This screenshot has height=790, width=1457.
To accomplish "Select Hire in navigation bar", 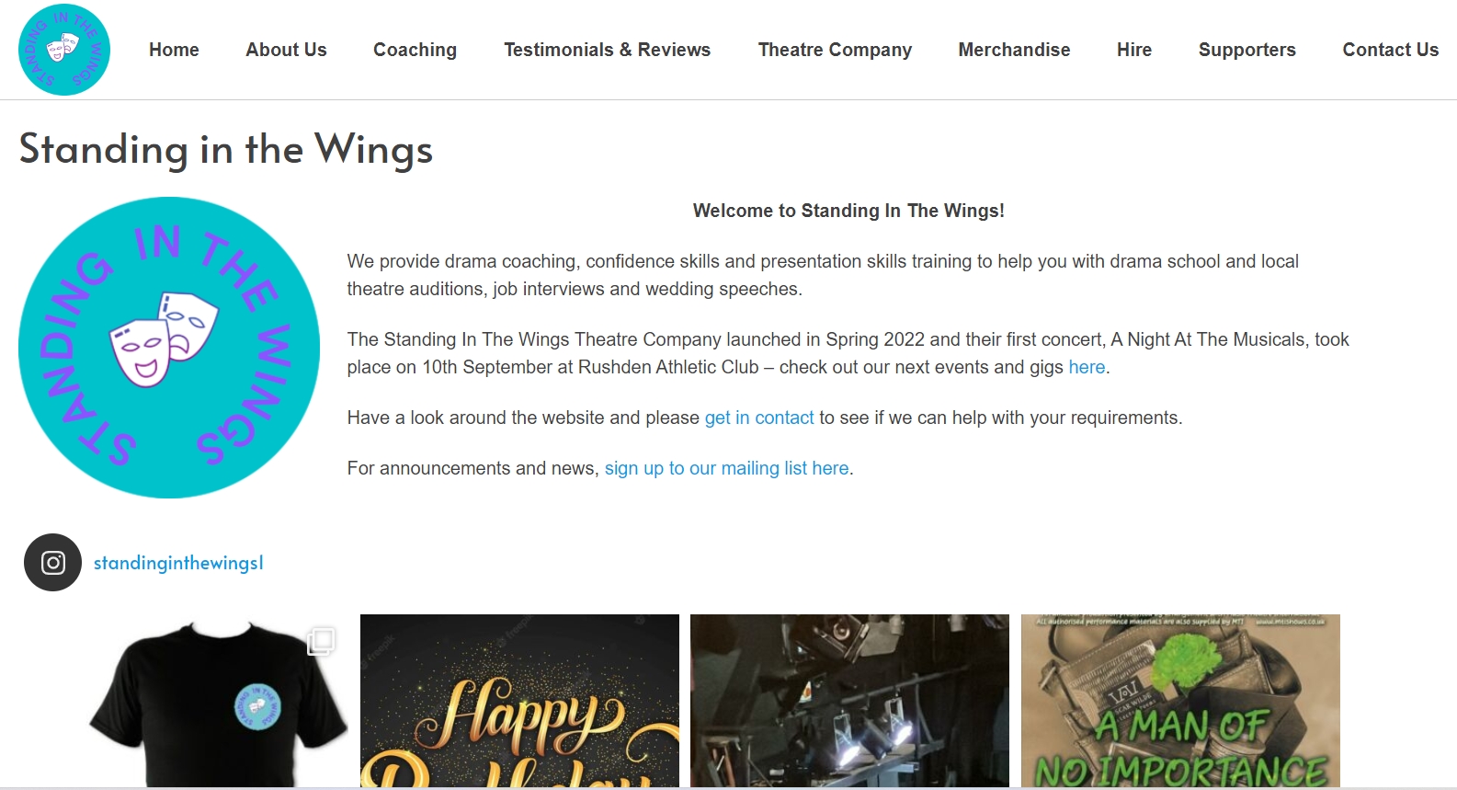I will click(x=1134, y=50).
